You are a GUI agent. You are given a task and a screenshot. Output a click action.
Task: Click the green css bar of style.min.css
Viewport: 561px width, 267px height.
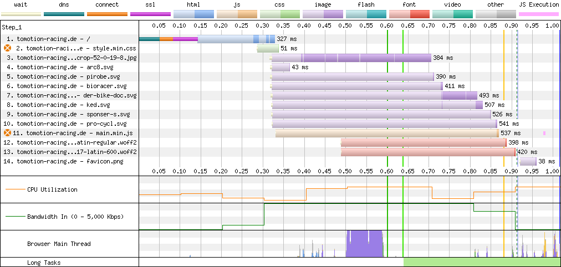click(x=268, y=48)
